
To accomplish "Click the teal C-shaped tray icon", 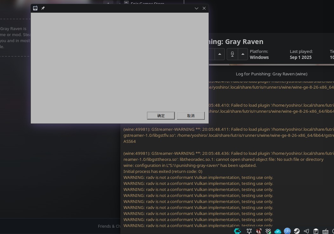I will pyautogui.click(x=237, y=231).
